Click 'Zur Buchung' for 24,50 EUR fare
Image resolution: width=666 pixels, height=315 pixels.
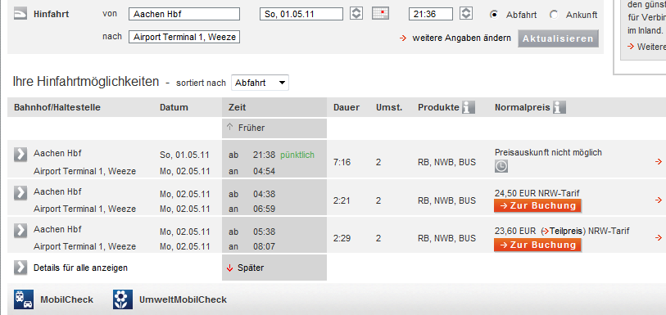[x=537, y=206]
